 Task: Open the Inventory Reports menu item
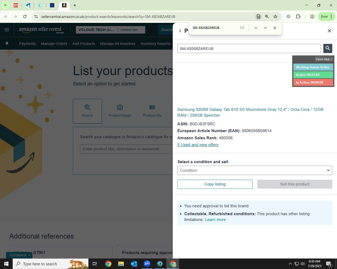click(155, 44)
